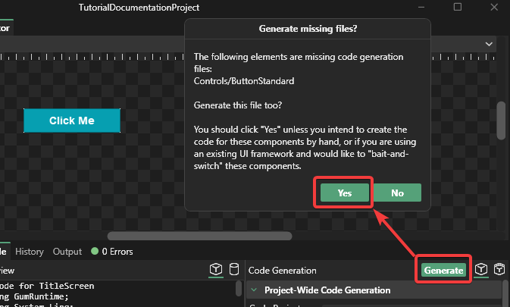Click the cylinder icon in the code preview header

click(235, 270)
